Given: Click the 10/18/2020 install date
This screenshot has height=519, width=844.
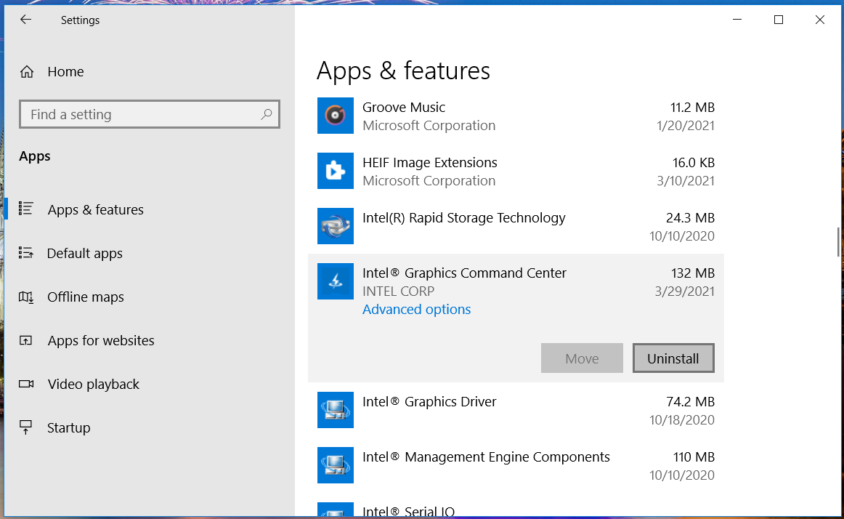Looking at the screenshot, I should pos(682,420).
